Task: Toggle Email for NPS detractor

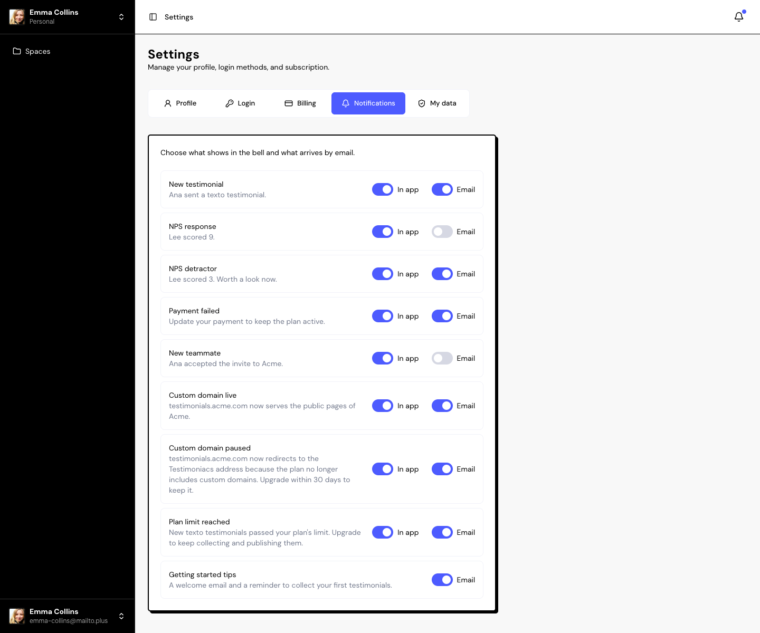Action: click(x=442, y=274)
